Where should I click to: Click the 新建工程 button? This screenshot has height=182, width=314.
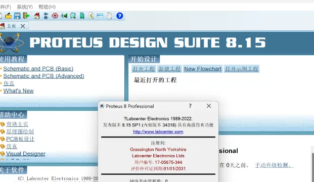pyautogui.click(x=169, y=69)
